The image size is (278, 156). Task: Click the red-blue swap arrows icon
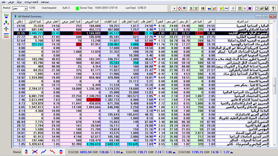(x=214, y=8)
